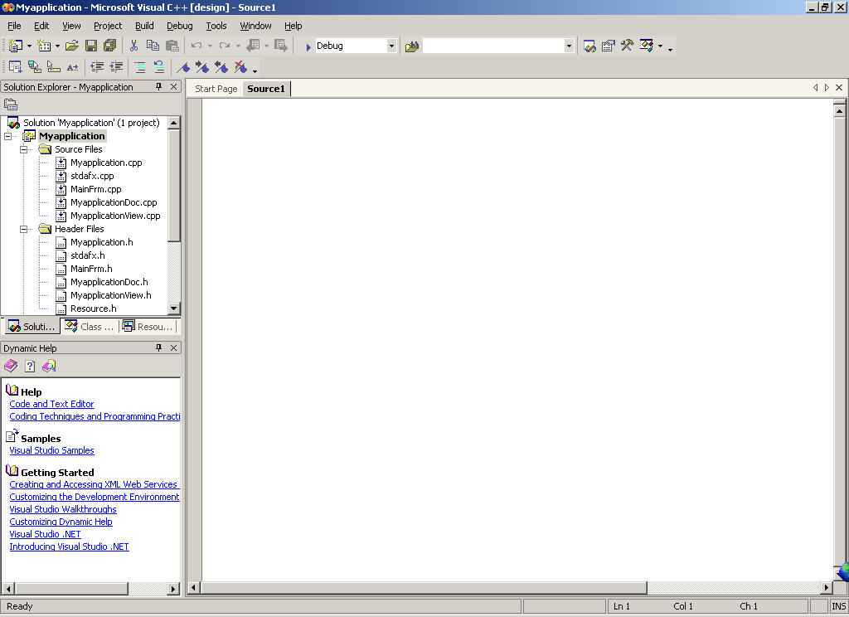Click the Copy toolbar icon
This screenshot has width=849, height=617.
point(153,46)
